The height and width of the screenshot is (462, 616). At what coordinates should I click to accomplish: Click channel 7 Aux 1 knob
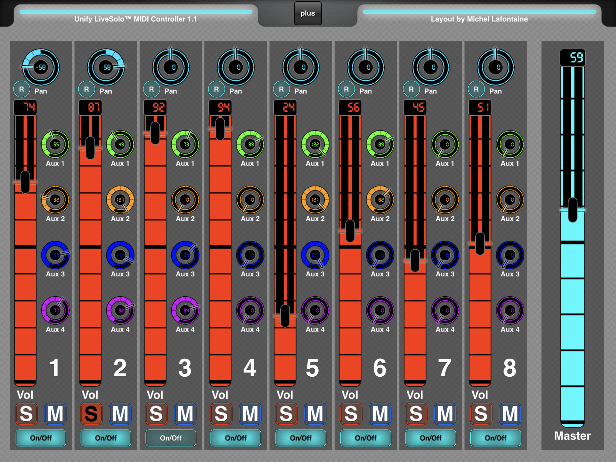pyautogui.click(x=445, y=144)
